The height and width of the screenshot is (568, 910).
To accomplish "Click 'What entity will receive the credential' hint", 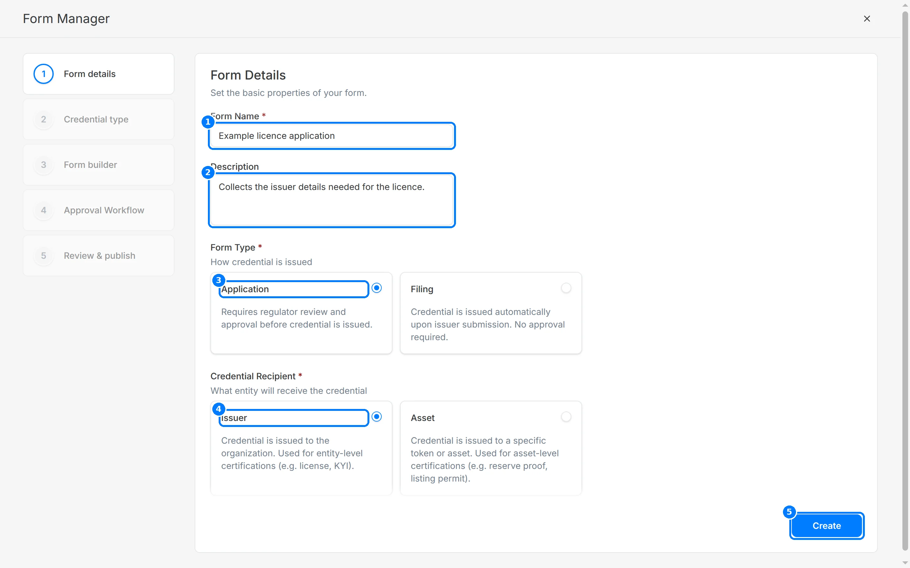I will 288,391.
